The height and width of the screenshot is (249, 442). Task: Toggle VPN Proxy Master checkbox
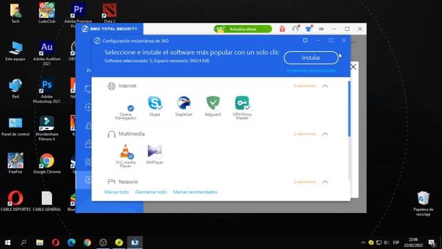[x=247, y=108]
